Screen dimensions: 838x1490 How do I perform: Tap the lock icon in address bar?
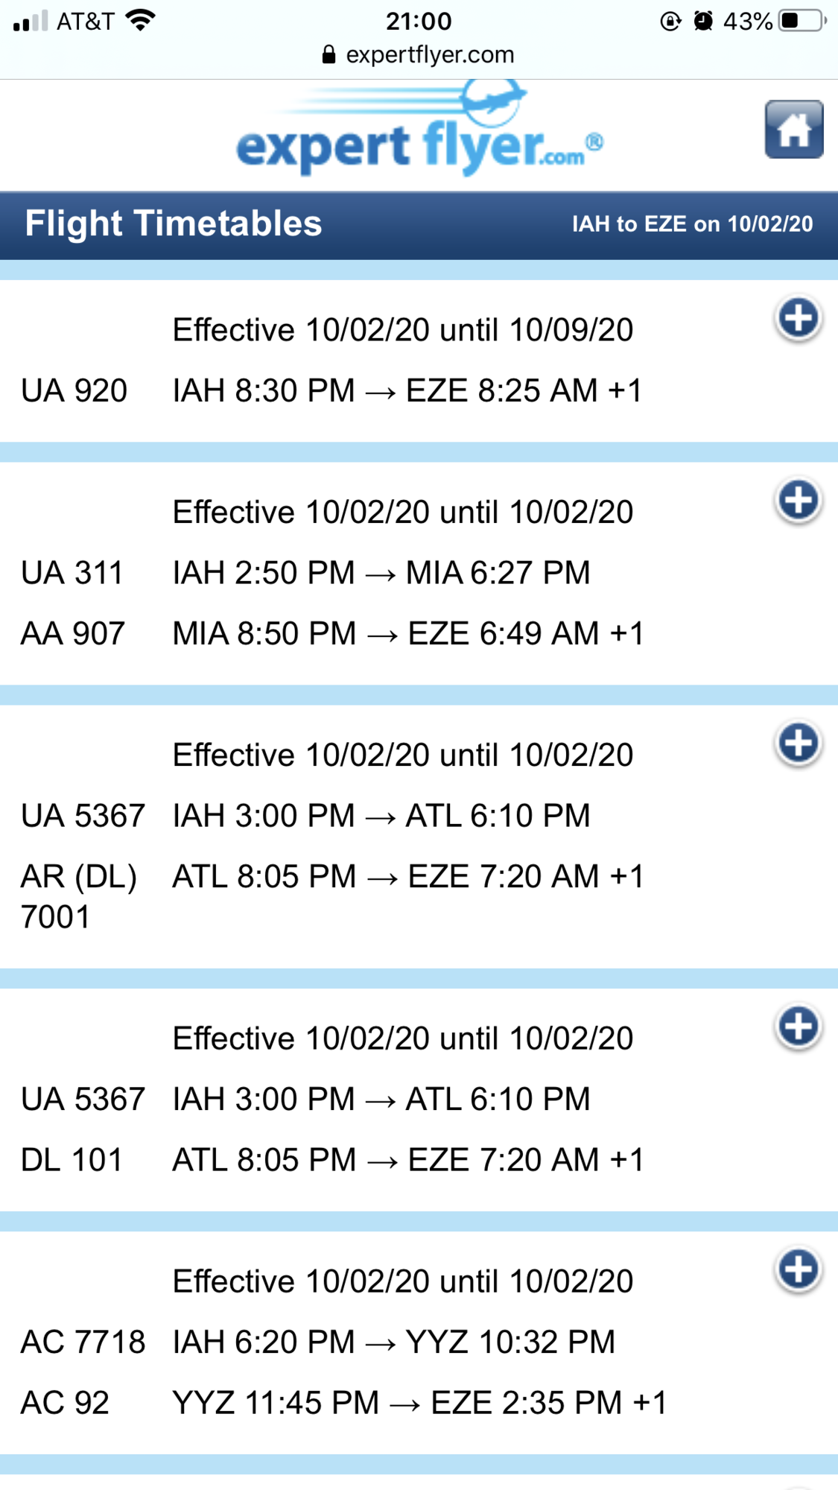(x=328, y=54)
